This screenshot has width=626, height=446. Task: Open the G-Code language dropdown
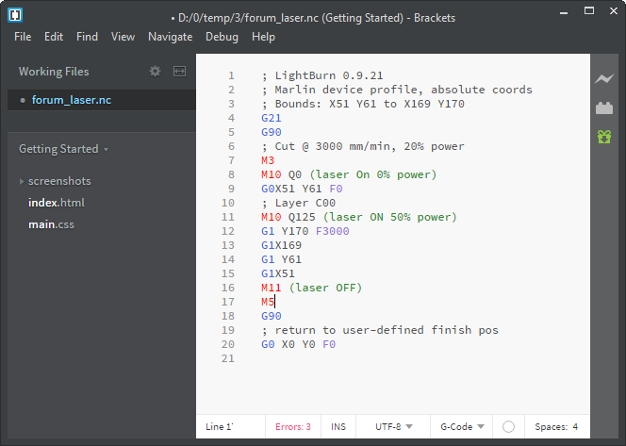[462, 426]
